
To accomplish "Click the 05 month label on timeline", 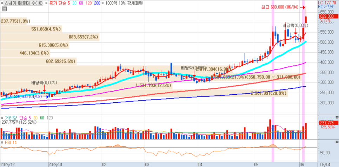I will coord(256,165).
